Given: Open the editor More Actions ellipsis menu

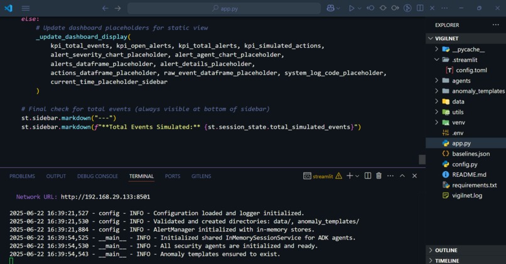Looking at the screenshot, I should click(444, 8).
